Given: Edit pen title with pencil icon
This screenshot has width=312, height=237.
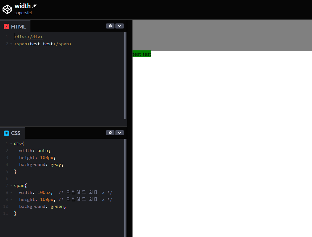Looking at the screenshot, I should [35, 6].
